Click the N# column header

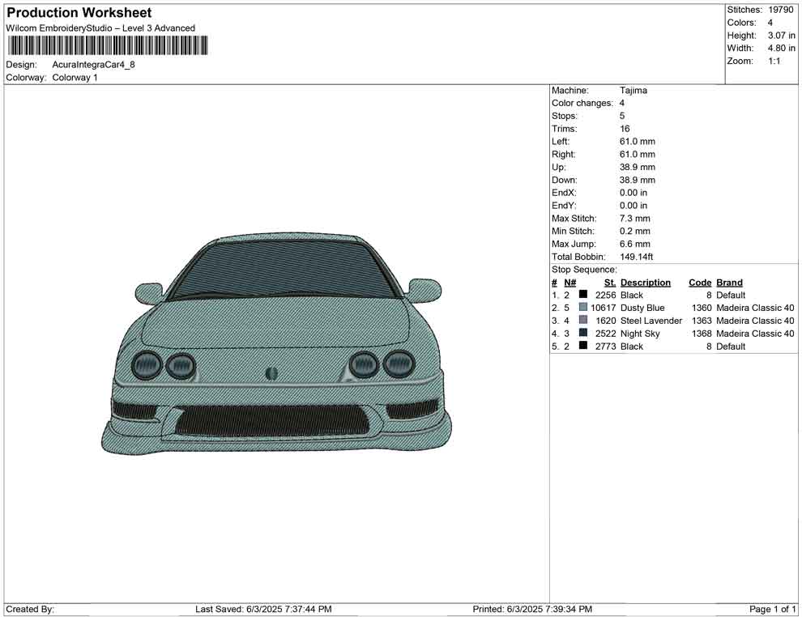[570, 283]
